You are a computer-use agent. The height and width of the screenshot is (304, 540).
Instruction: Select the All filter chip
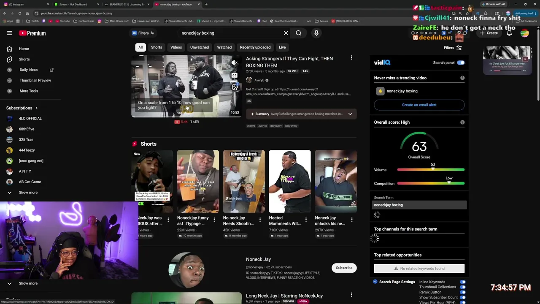pos(140,47)
